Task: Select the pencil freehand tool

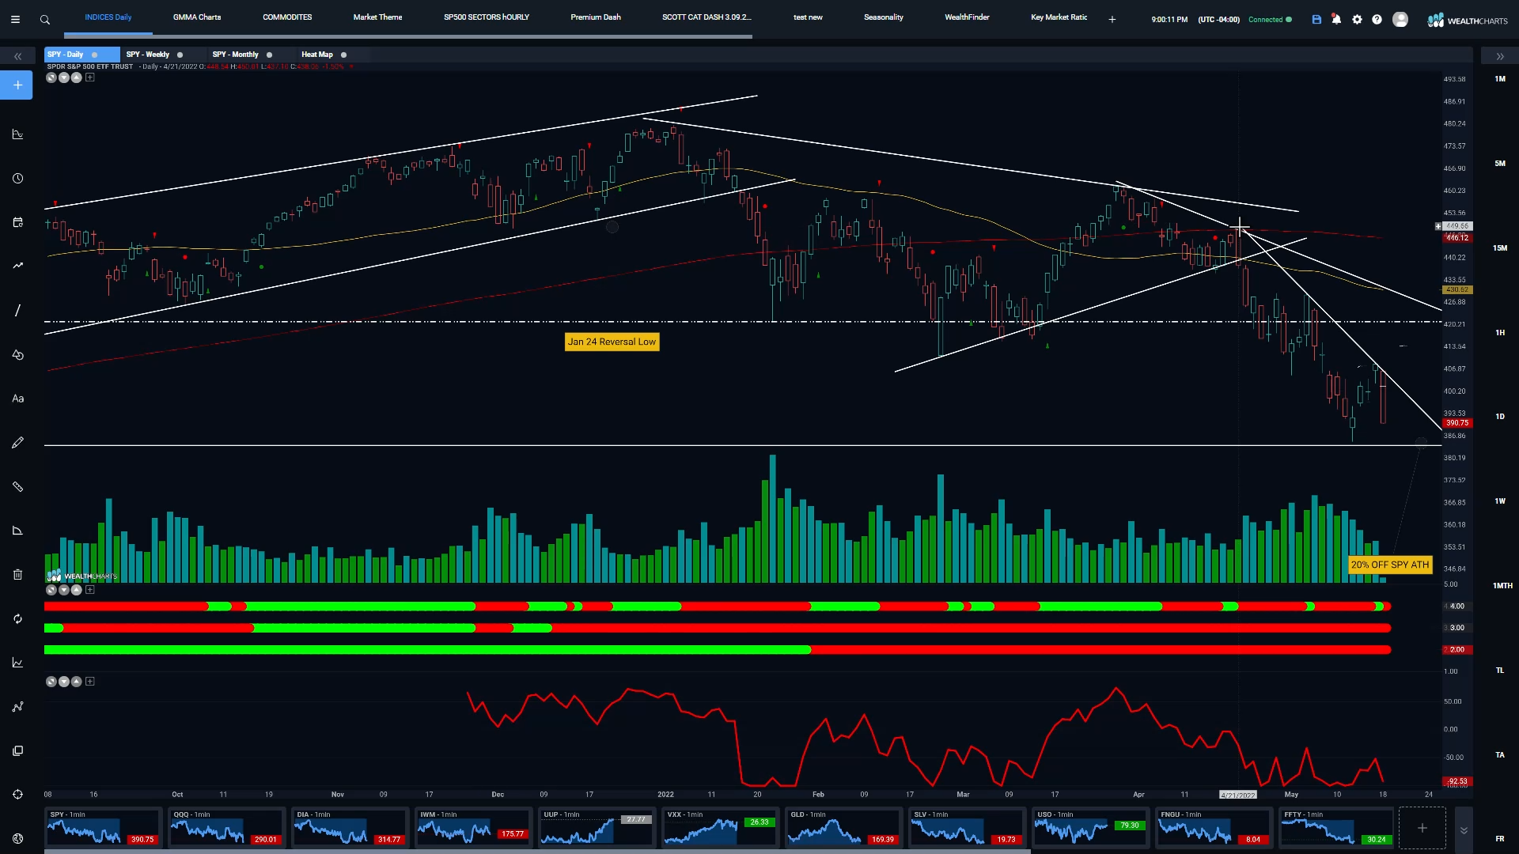Action: pyautogui.click(x=17, y=442)
